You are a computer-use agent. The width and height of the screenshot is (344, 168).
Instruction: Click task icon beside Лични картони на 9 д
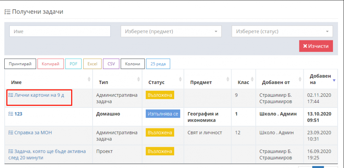point(10,95)
